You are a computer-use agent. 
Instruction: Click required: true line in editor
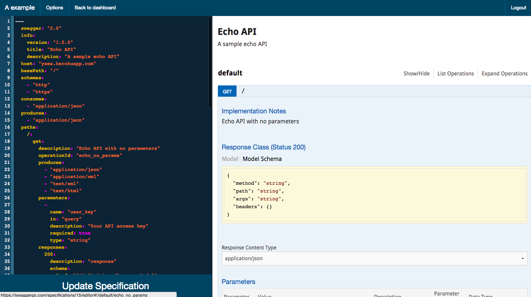pos(70,233)
